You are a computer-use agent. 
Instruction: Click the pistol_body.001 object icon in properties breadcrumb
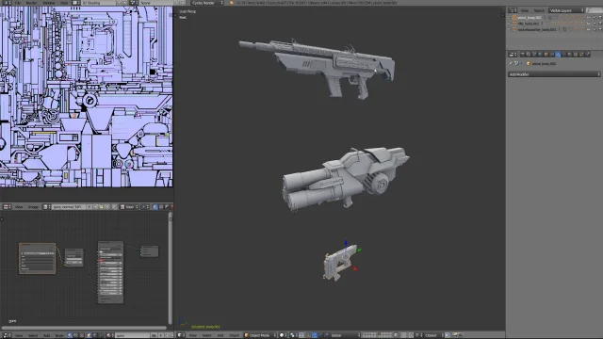coord(529,63)
